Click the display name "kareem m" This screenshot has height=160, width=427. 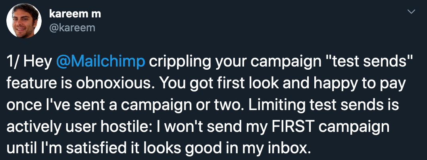(x=75, y=13)
